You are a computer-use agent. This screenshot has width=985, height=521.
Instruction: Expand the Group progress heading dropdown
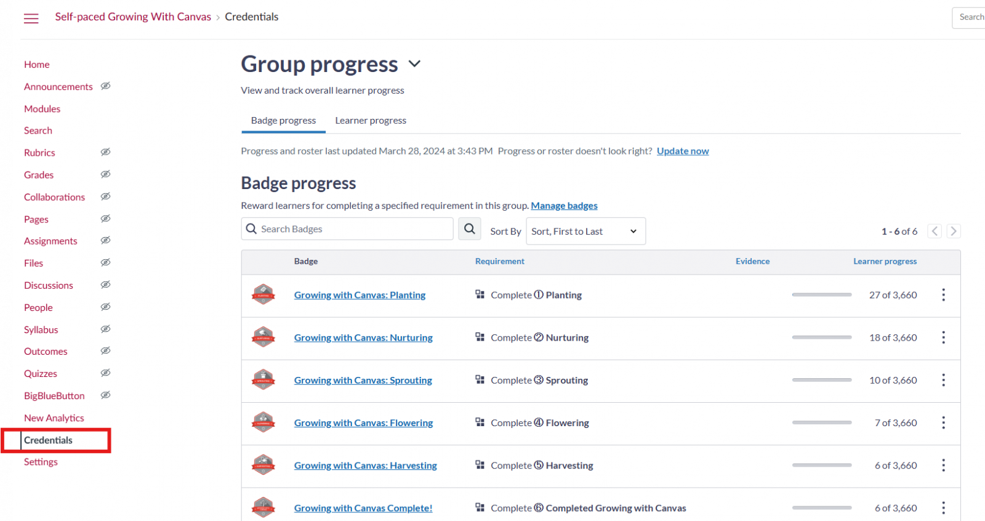click(414, 64)
